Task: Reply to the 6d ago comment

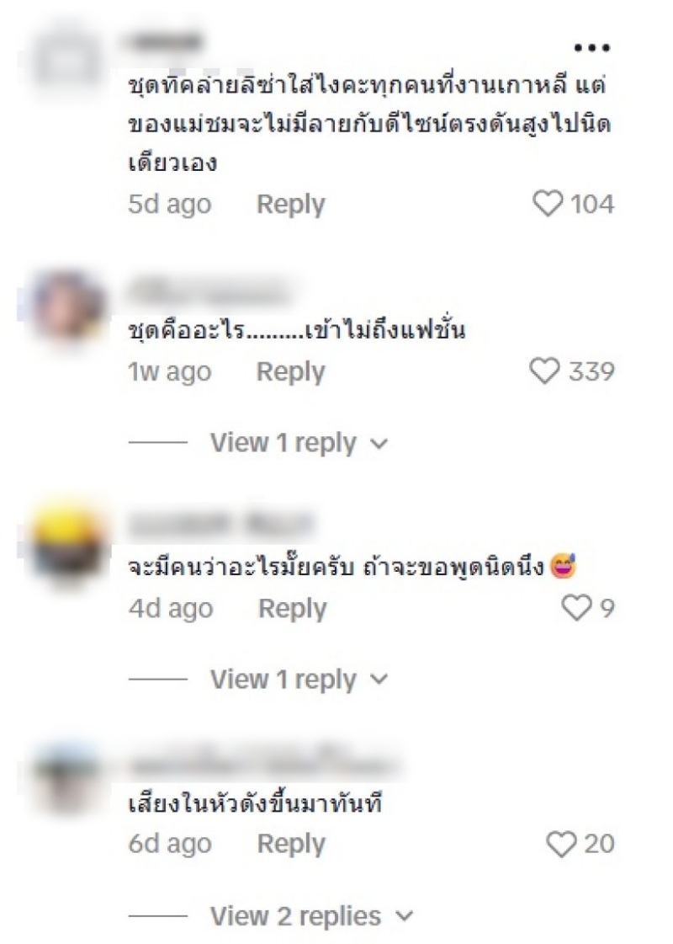Action: coord(291,844)
